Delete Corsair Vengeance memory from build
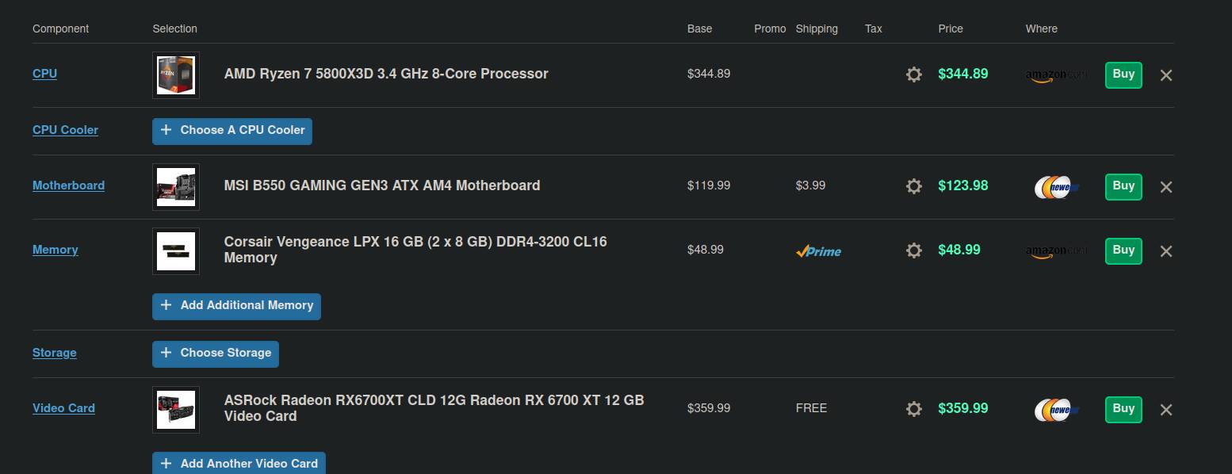Screen dimensions: 1232x474 1166,251
